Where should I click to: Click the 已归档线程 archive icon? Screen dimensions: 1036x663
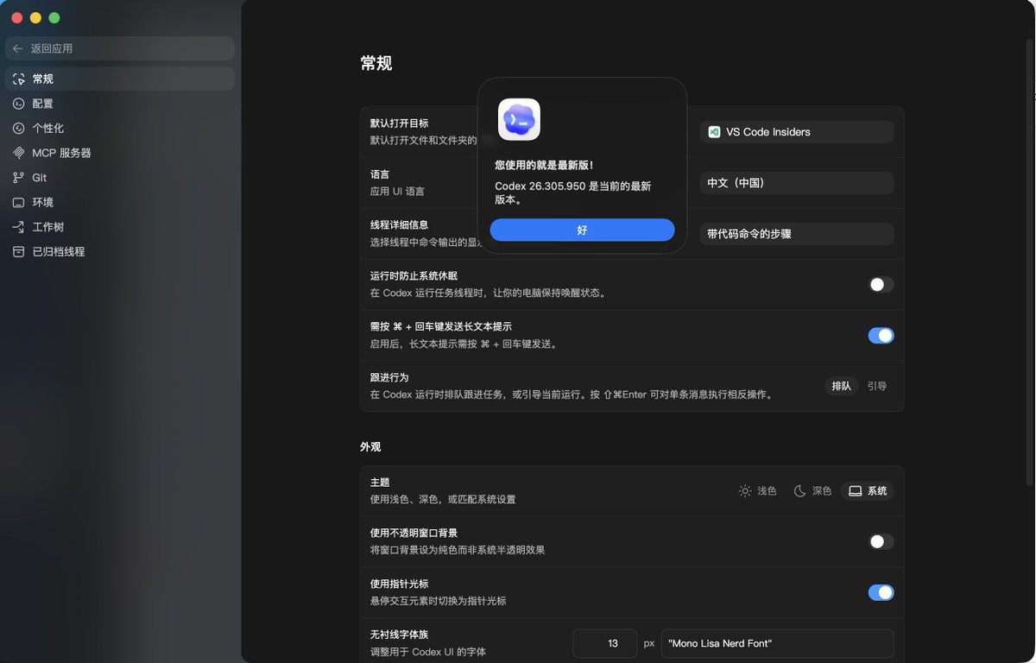pyautogui.click(x=18, y=252)
